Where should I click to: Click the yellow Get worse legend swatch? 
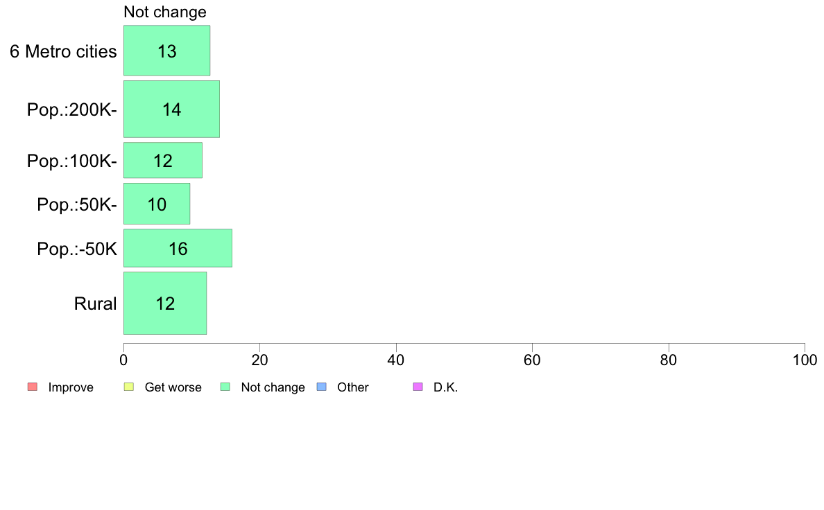129,387
